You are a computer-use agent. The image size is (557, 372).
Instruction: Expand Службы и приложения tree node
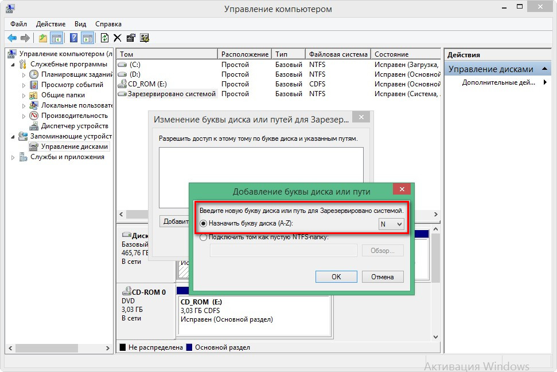tap(13, 157)
